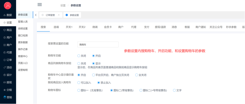This screenshot has width=245, height=104.
Task: Click the red user avatar icon
Action: pyautogui.click(x=8, y=6)
